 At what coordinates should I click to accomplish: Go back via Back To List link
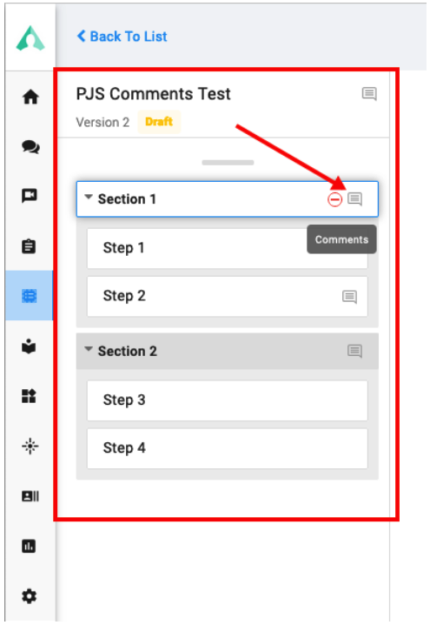pyautogui.click(x=122, y=37)
